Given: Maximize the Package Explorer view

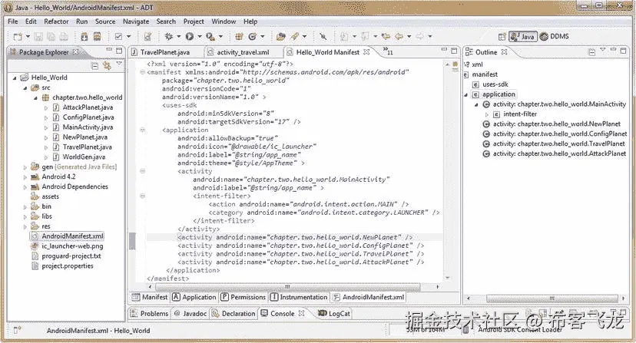Looking at the screenshot, I should coord(119,51).
